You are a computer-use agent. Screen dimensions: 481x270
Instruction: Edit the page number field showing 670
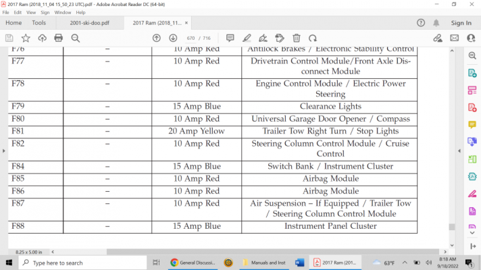click(x=191, y=38)
